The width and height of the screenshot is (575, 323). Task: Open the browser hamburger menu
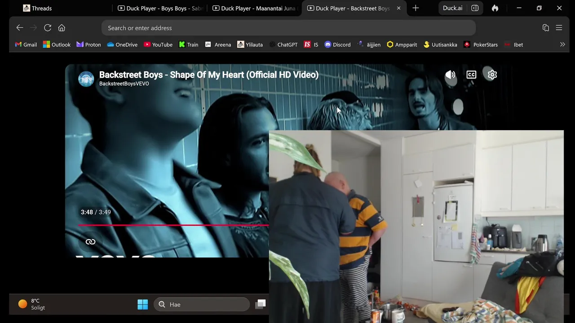click(x=559, y=28)
